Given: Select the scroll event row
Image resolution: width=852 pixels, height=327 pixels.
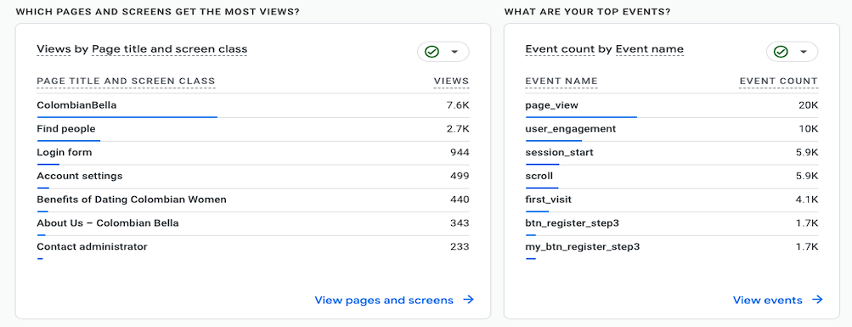Looking at the screenshot, I should 672,176.
